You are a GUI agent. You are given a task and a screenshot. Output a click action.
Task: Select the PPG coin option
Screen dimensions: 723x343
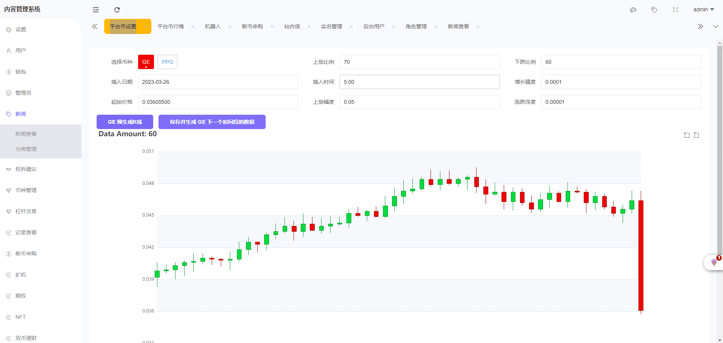[x=168, y=62]
